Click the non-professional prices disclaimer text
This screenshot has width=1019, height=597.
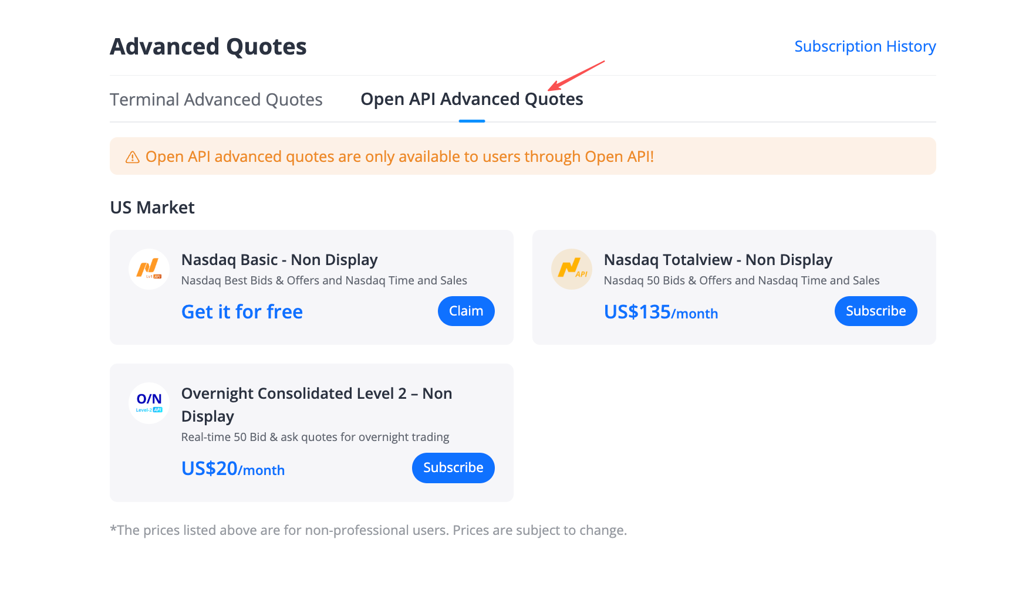pyautogui.click(x=369, y=530)
